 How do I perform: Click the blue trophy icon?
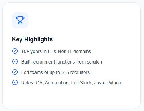pos(20,20)
